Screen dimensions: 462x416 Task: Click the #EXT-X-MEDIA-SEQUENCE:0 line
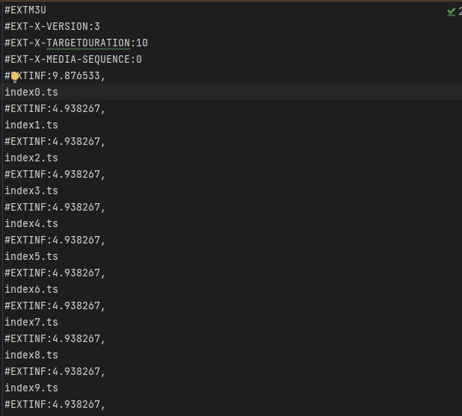[x=73, y=60]
